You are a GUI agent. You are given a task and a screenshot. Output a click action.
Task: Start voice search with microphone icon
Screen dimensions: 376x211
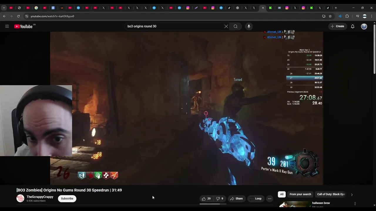[249, 26]
